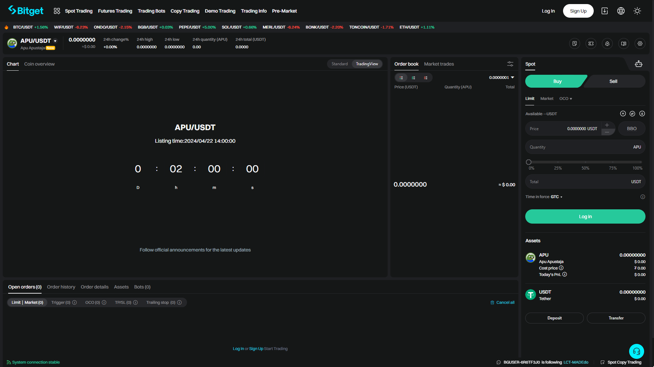Click the 50% mark on quantity slider

pos(585,162)
